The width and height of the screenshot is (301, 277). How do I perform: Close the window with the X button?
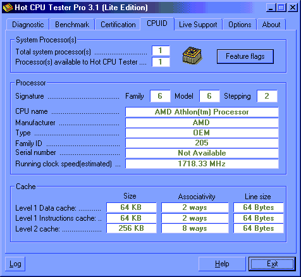pos(293,8)
